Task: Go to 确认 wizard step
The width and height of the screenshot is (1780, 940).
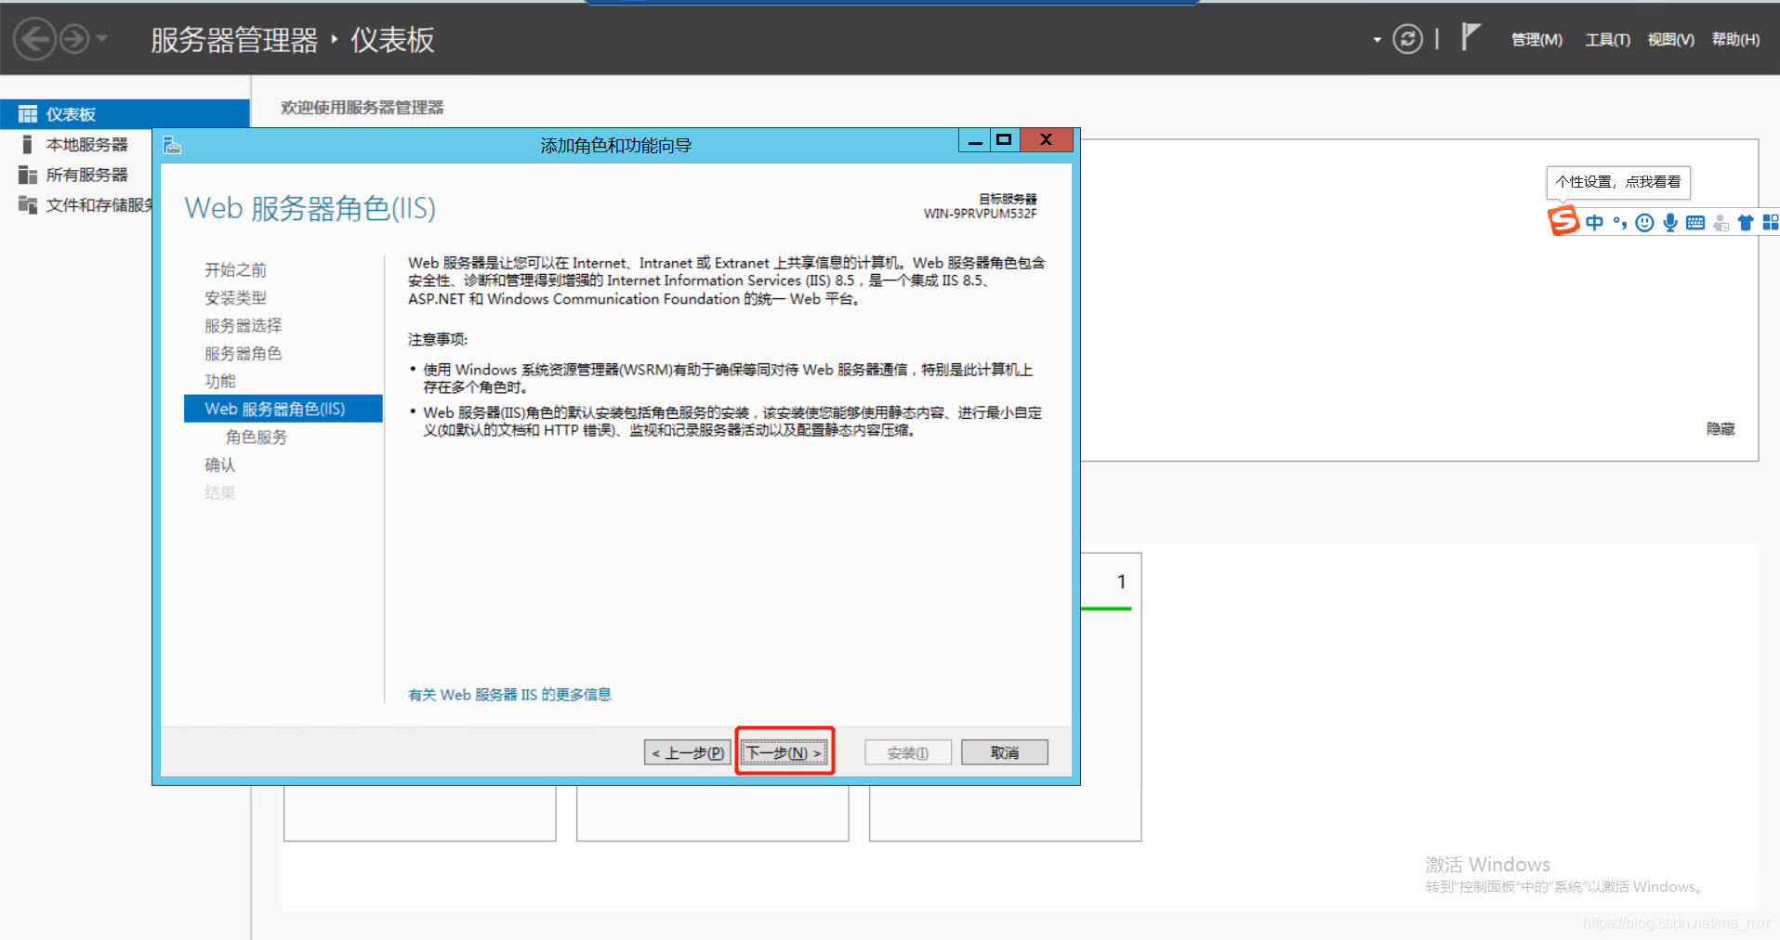Action: point(220,465)
